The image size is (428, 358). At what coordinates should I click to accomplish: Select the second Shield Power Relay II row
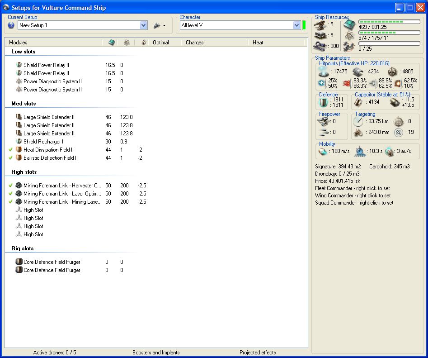point(46,73)
